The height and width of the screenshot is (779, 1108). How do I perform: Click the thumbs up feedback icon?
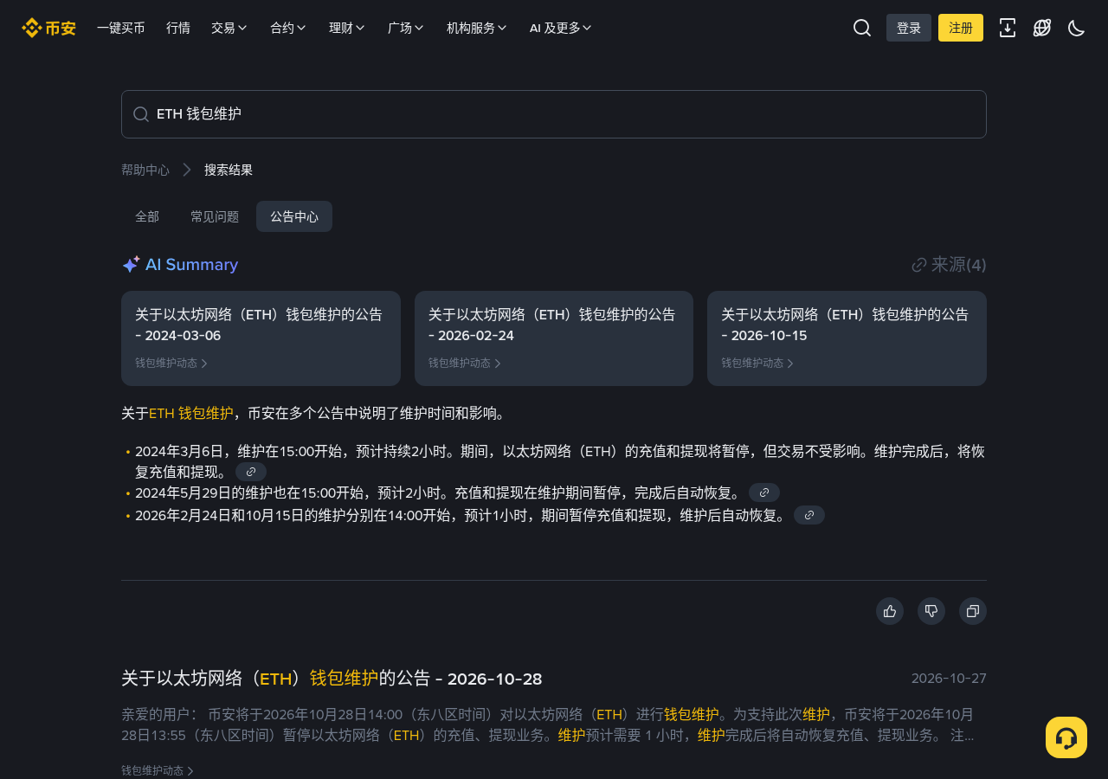tap(890, 611)
